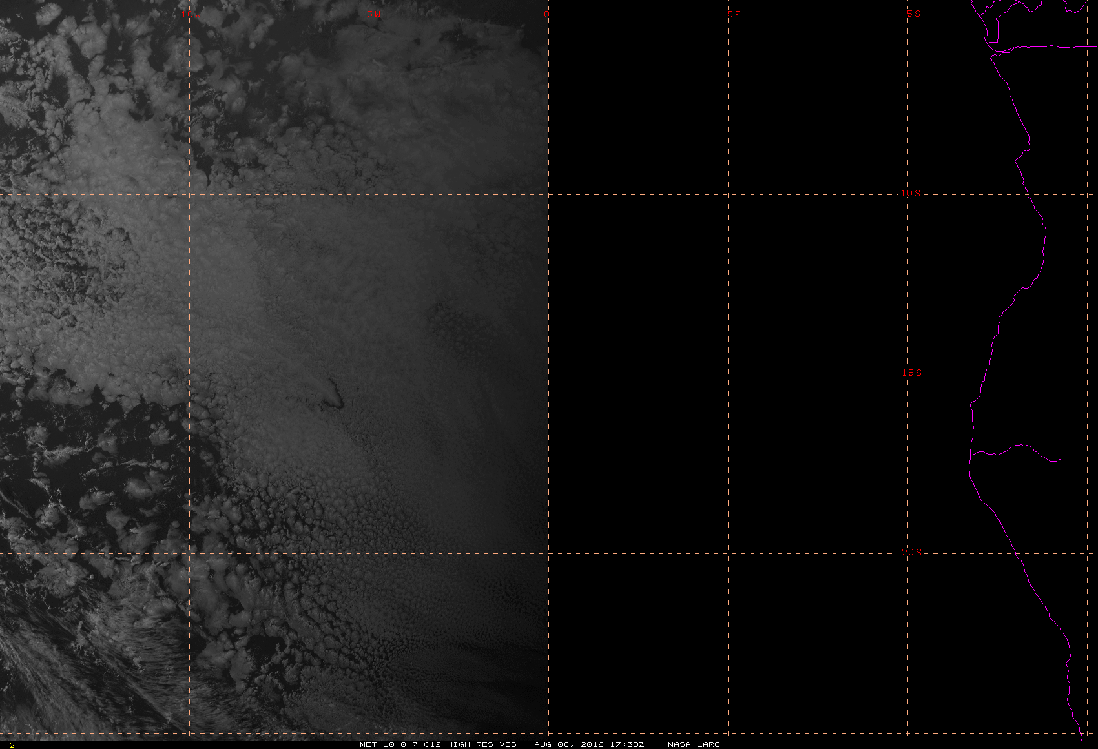
Task: Click the 5E longitude label
Action: click(734, 14)
